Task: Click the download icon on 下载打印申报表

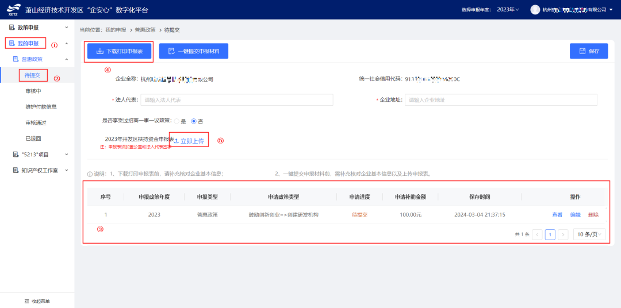Action: 100,51
